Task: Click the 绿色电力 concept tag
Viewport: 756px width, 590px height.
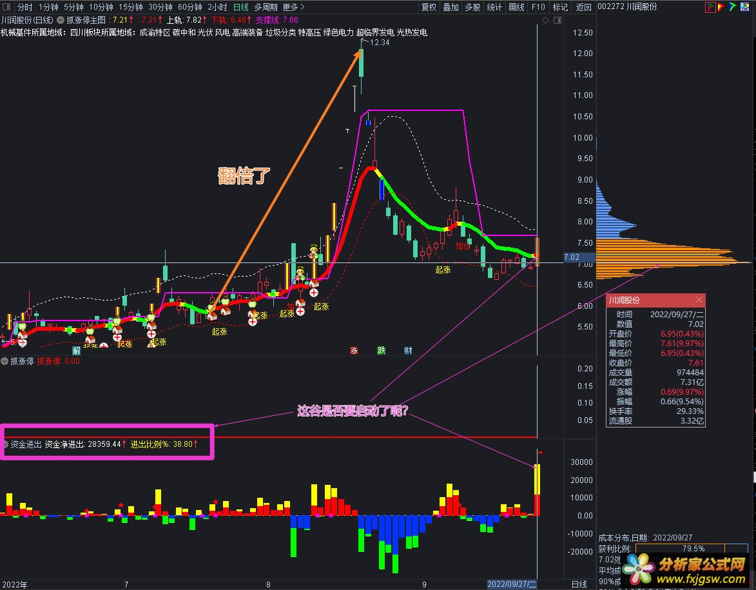Action: 338,32
